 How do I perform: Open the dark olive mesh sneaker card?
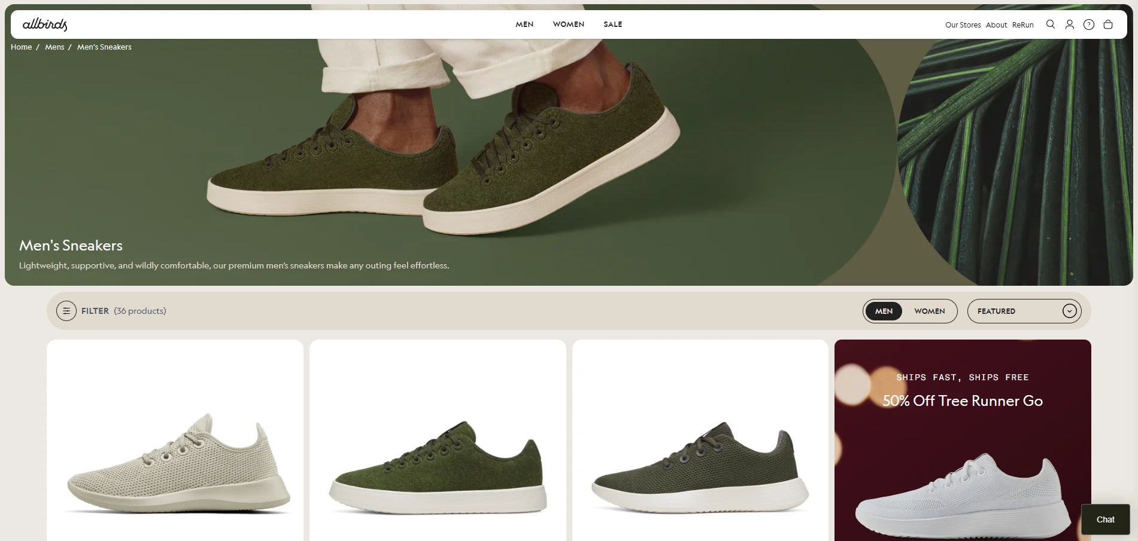click(x=700, y=440)
